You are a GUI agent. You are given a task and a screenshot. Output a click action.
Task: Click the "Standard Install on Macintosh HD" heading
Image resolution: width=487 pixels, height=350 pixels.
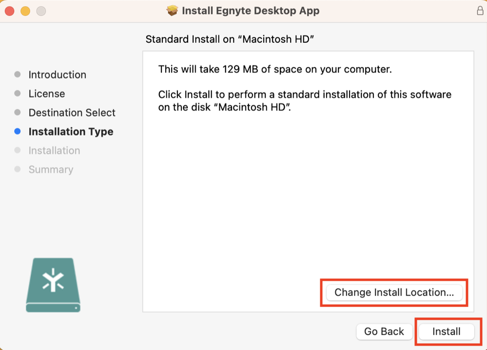coord(230,39)
